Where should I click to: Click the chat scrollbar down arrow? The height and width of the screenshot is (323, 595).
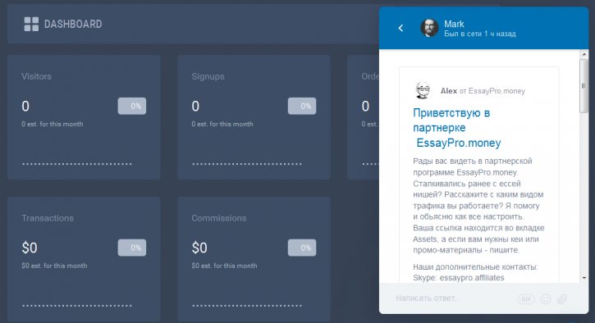[x=584, y=278]
